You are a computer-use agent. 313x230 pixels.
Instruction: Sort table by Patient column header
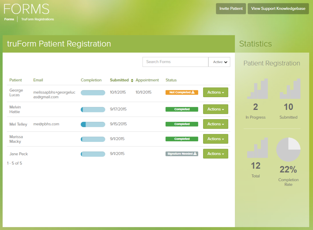point(16,80)
